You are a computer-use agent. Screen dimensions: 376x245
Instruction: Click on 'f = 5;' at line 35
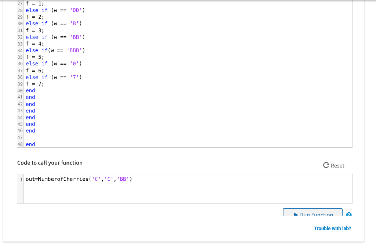coord(35,57)
